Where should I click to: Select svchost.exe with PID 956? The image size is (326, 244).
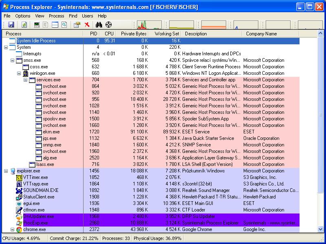[x=151, y=99]
